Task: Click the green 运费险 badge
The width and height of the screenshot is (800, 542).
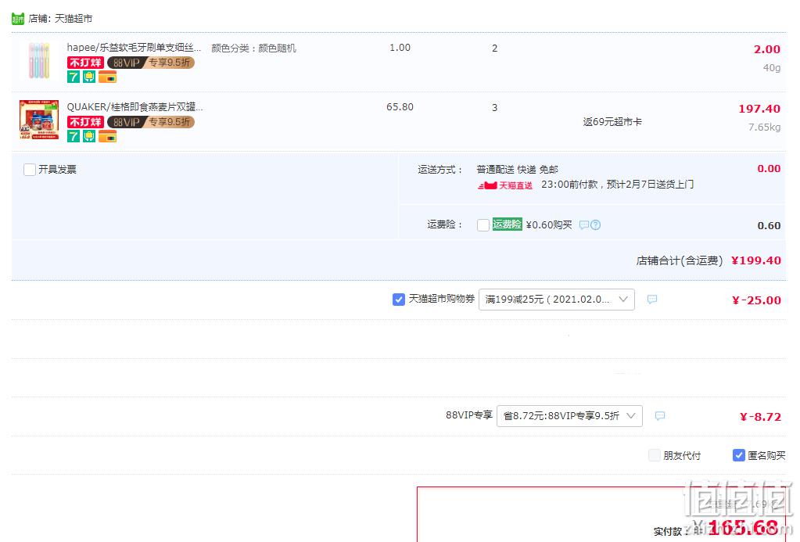Action: click(x=508, y=224)
